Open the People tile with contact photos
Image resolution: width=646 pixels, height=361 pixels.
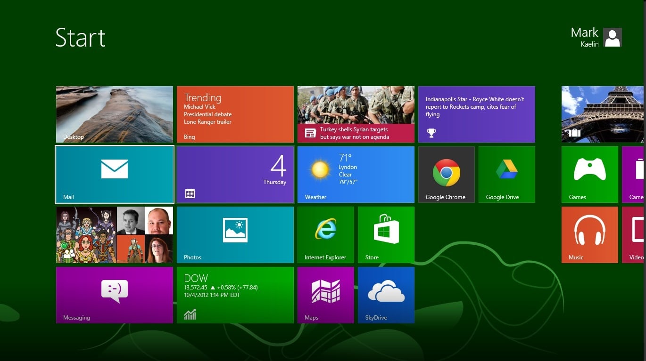pos(115,235)
